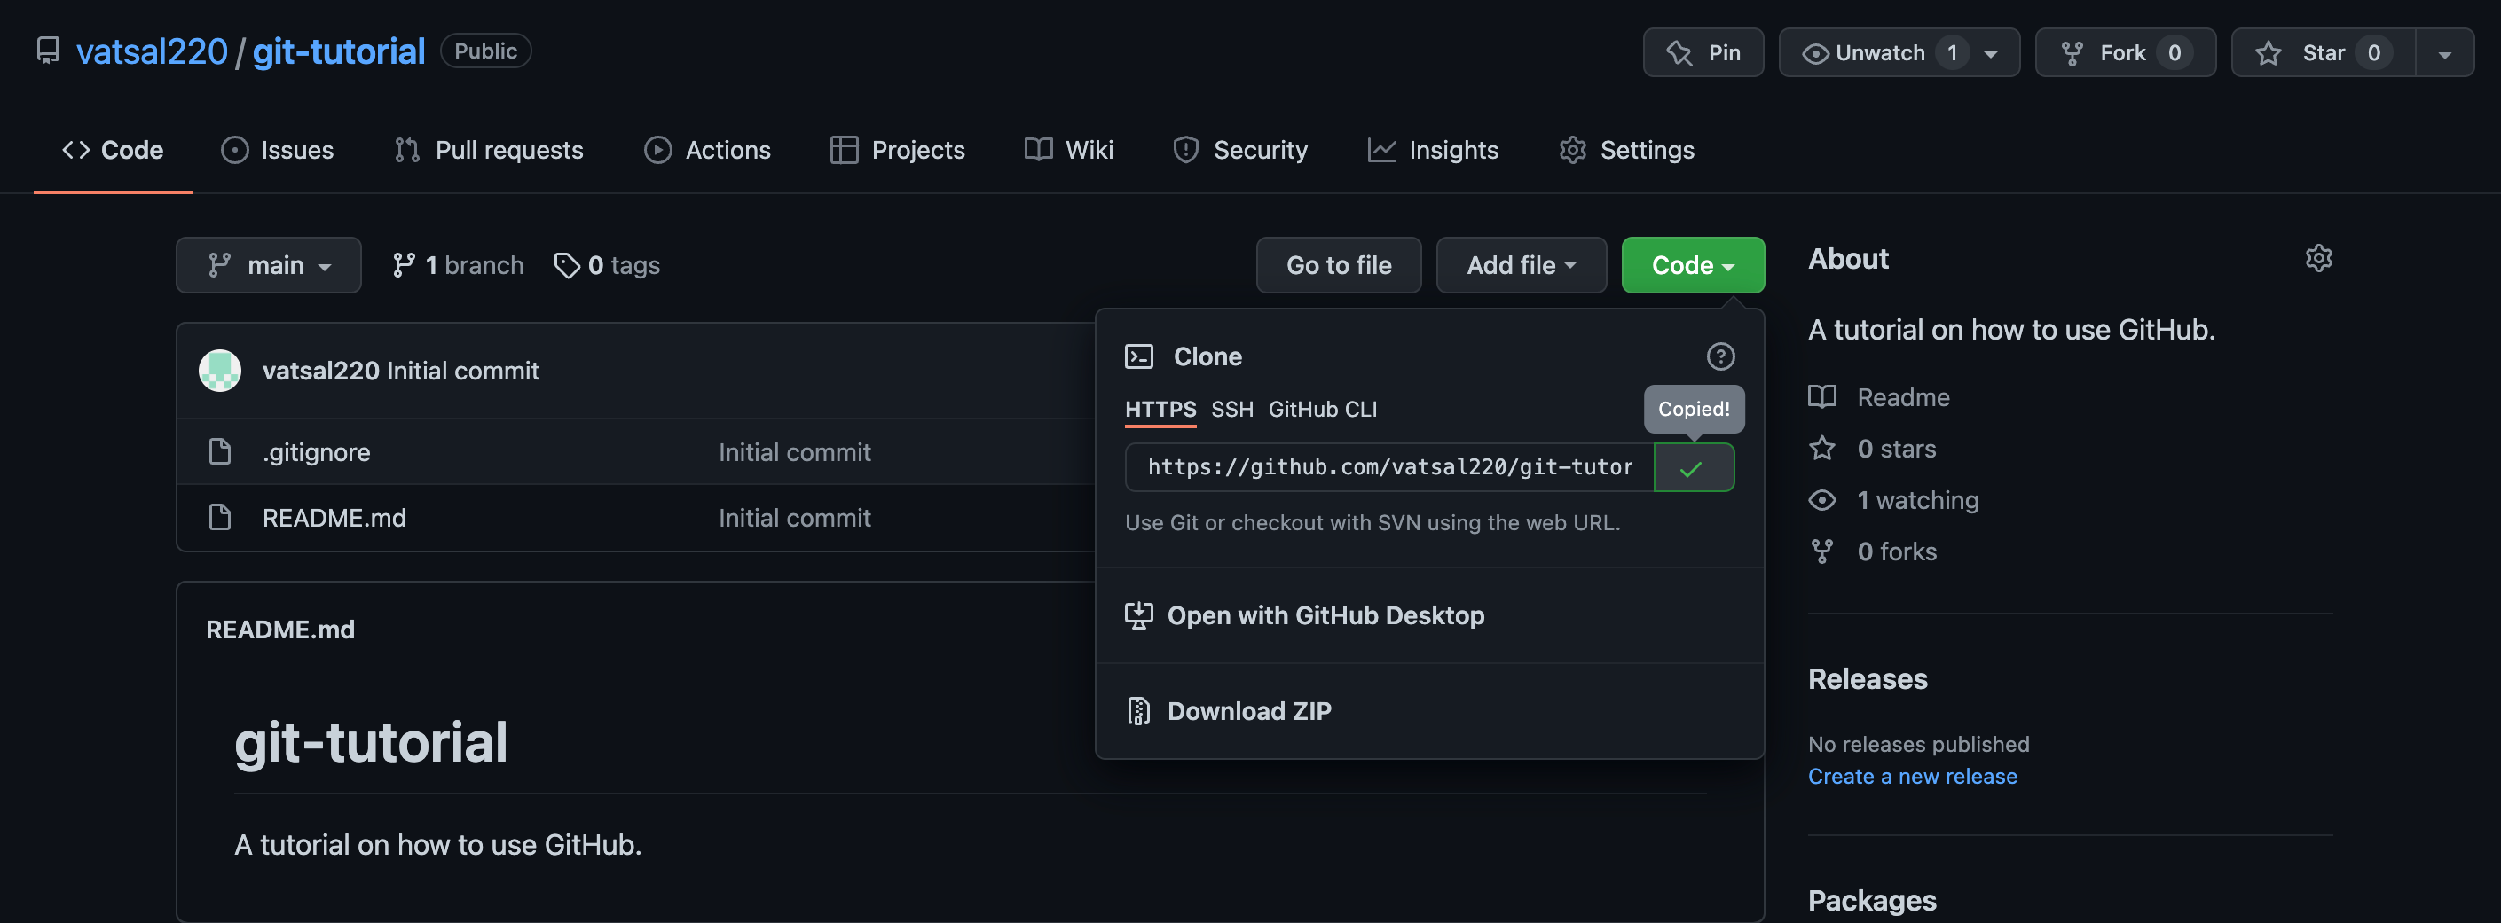View the 0 tags list
This screenshot has width=2501, height=923.
pos(607,265)
